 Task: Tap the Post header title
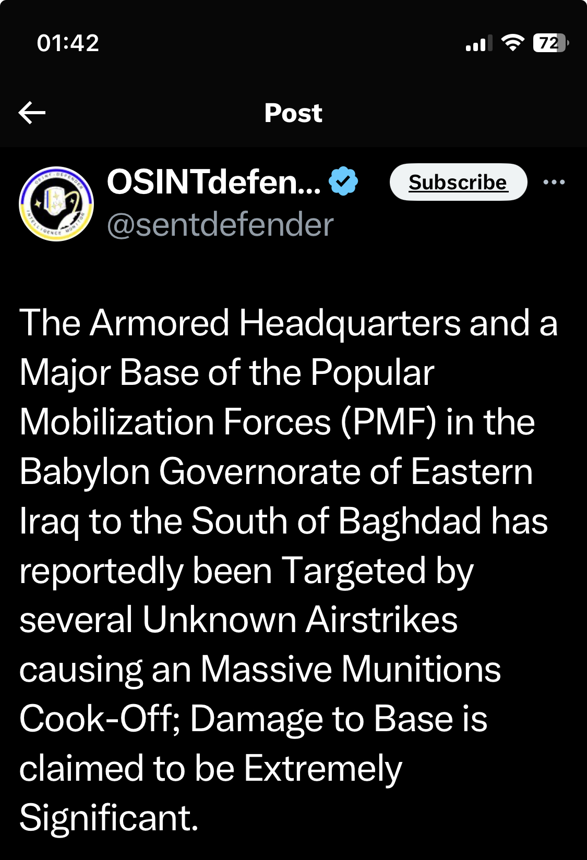coord(293,113)
